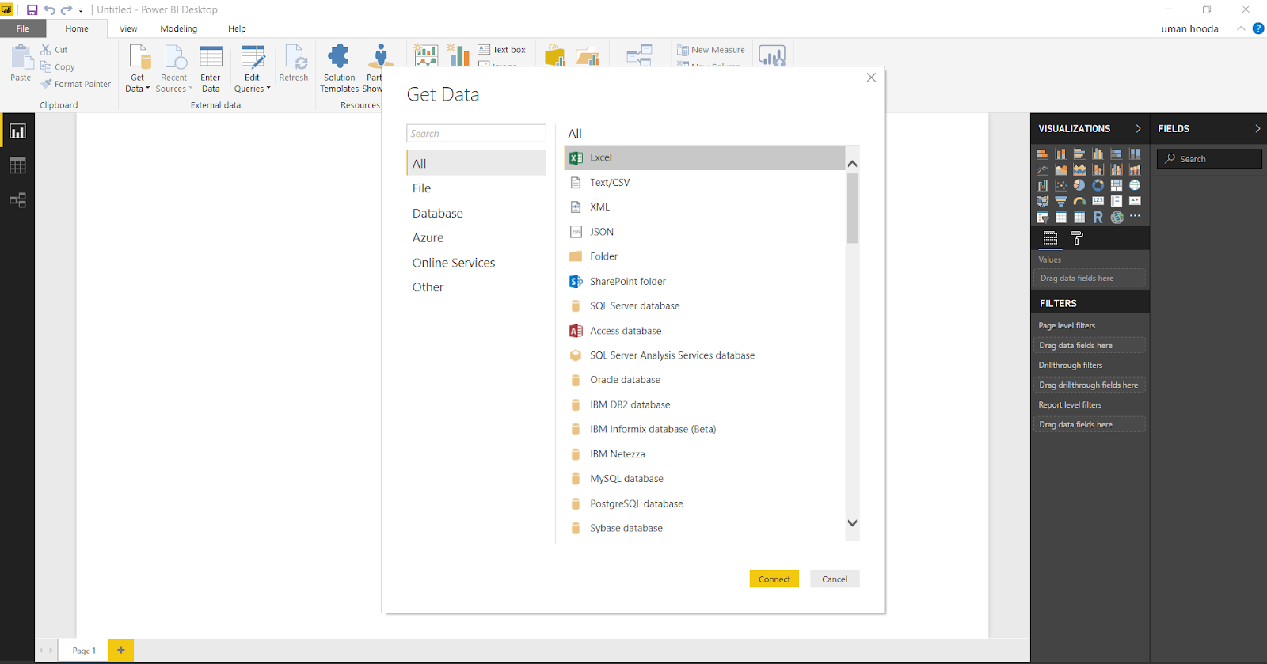1267x664 pixels.
Task: Open Relationships view from the left sidebar
Action: pyautogui.click(x=17, y=200)
